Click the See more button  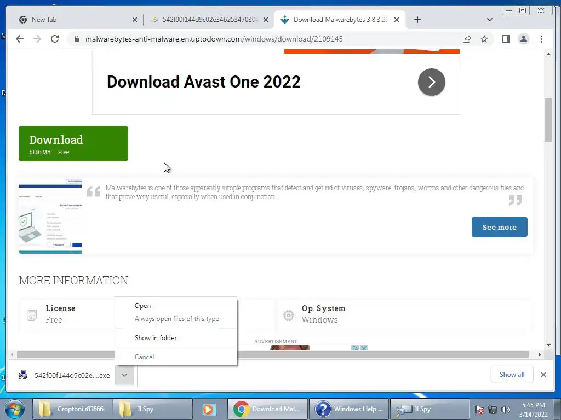(499, 227)
